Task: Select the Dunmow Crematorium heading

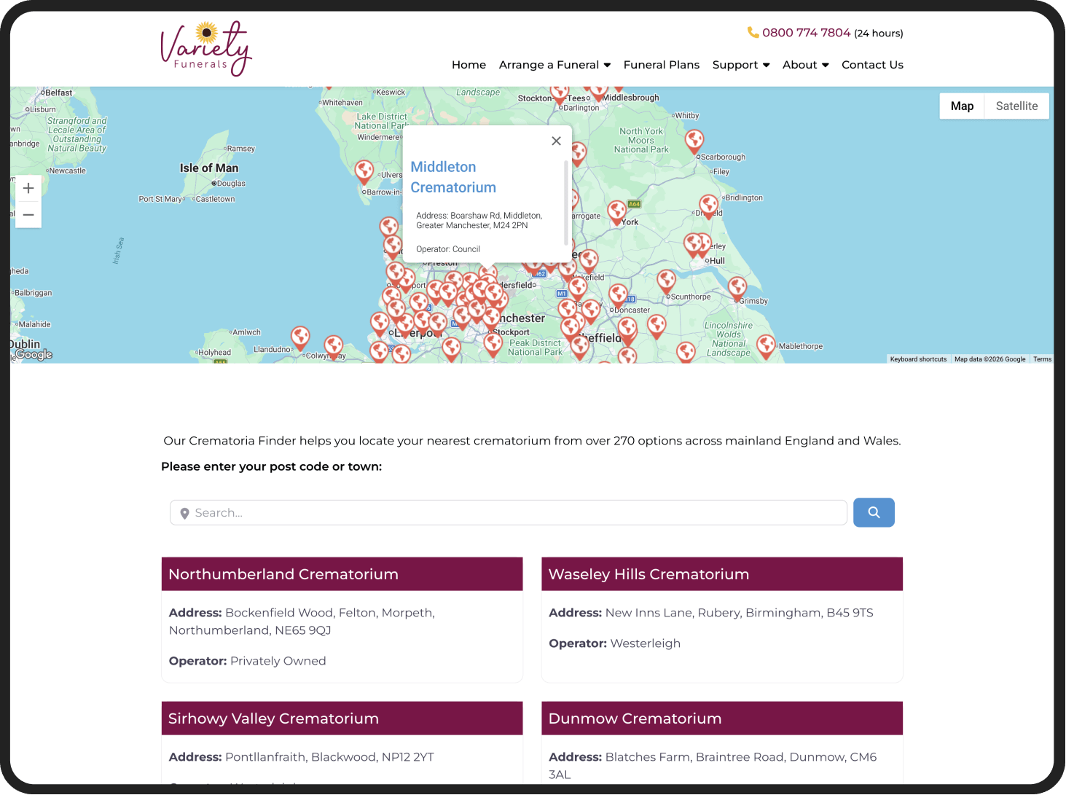Action: (635, 718)
